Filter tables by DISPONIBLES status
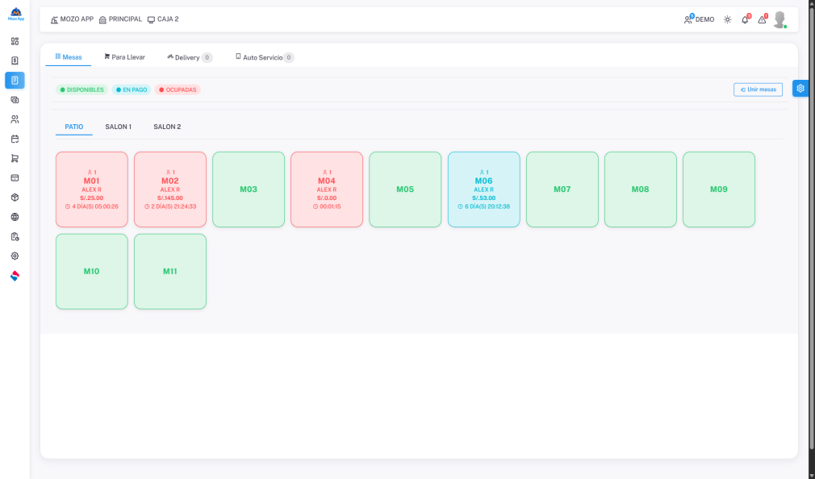The width and height of the screenshot is (815, 479). [x=83, y=90]
